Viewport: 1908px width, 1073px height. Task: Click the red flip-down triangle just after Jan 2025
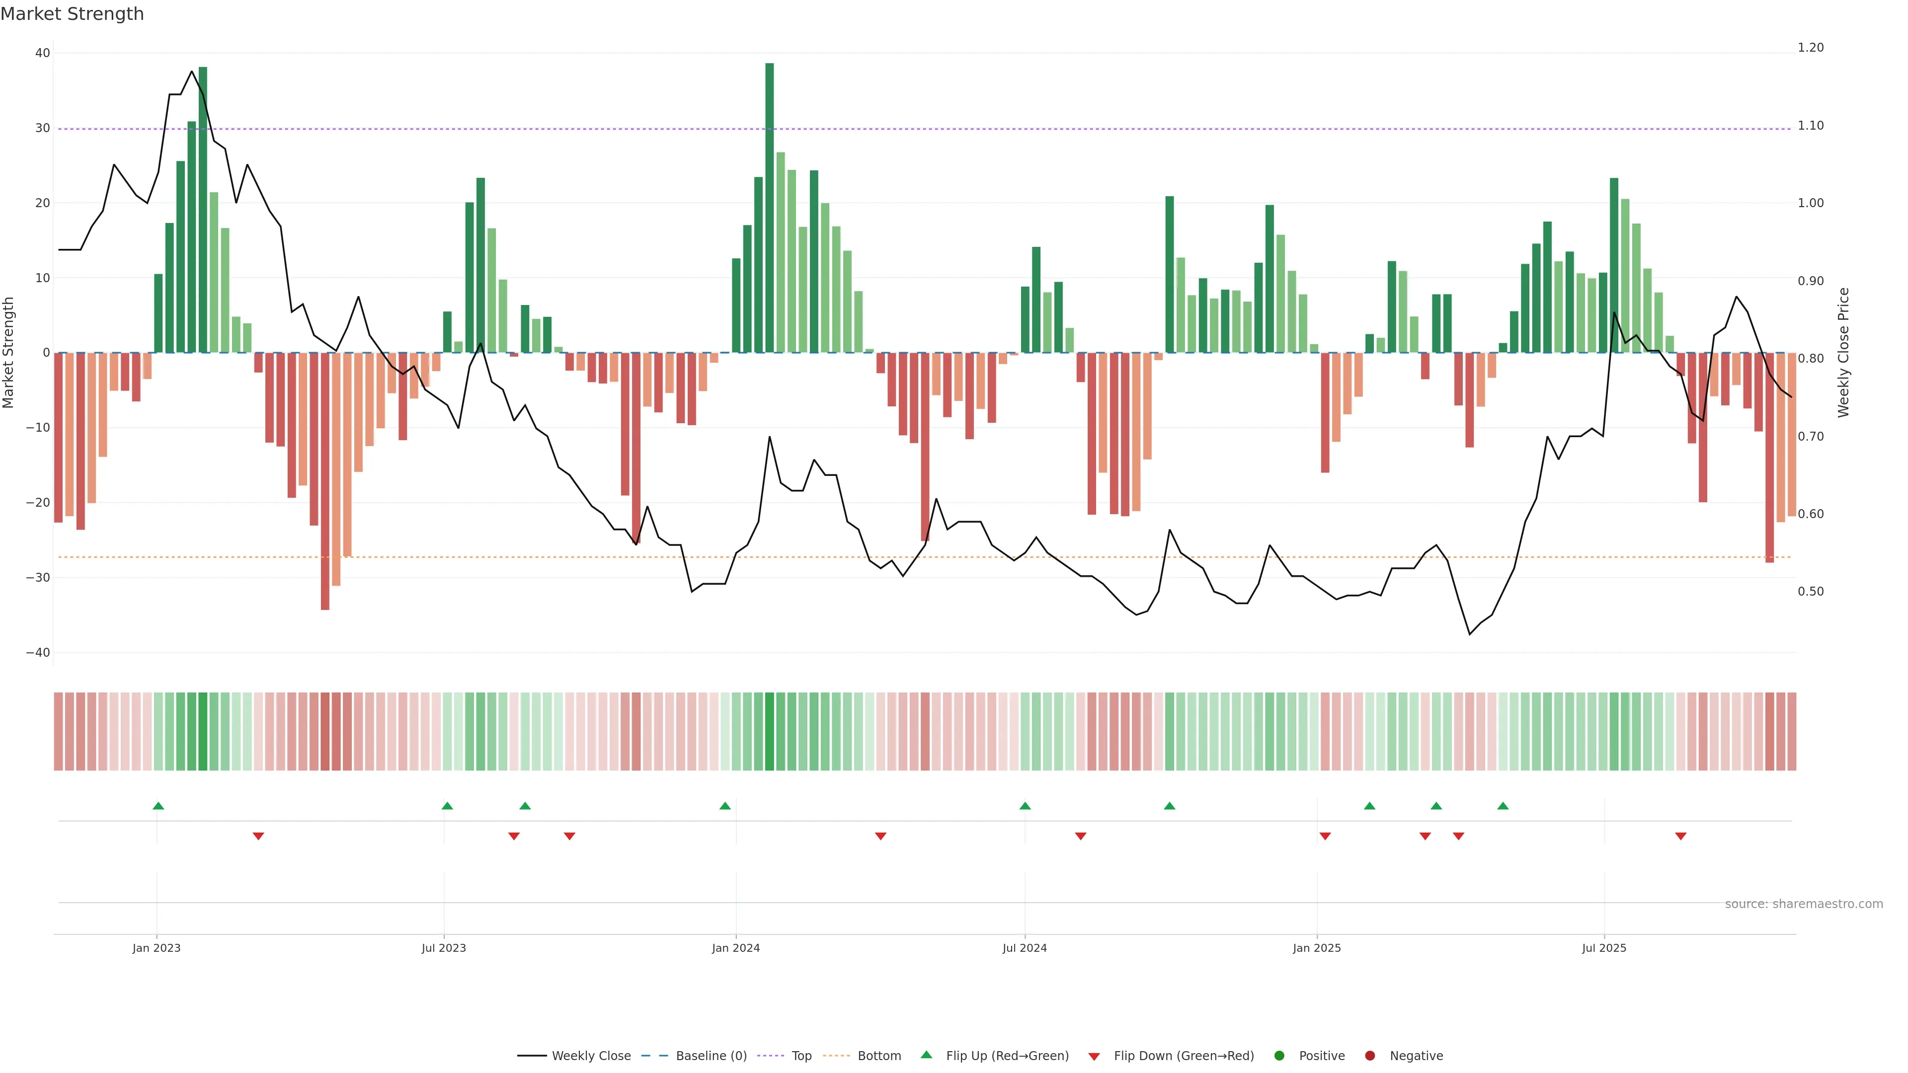(x=1325, y=836)
